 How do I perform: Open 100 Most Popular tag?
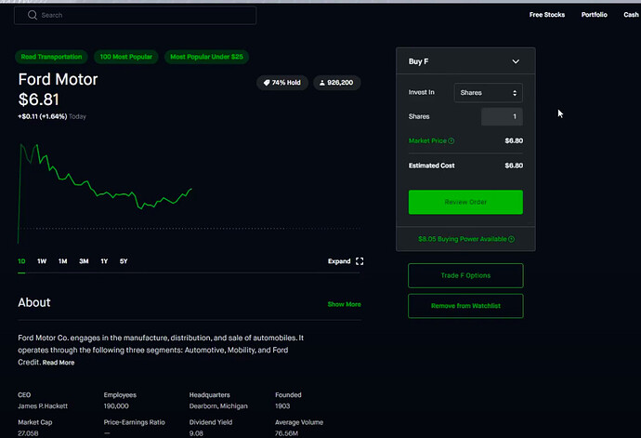126,57
